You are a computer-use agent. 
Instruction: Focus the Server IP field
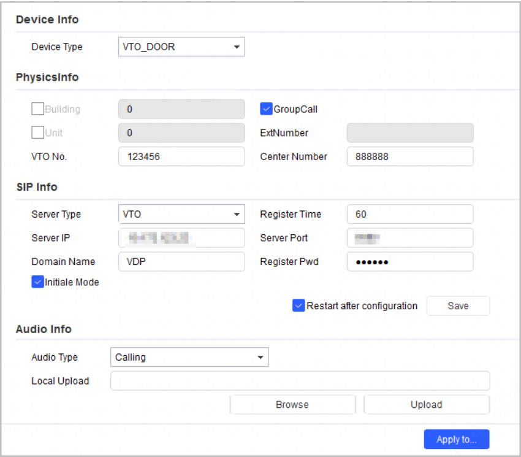[181, 238]
